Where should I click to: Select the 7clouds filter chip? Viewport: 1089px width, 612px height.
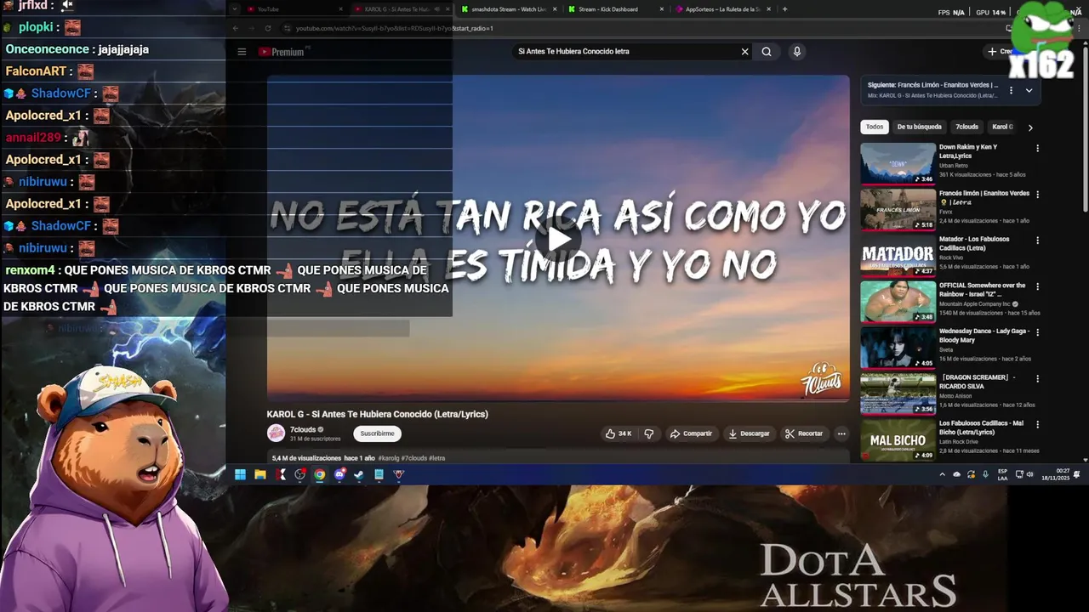(x=966, y=127)
